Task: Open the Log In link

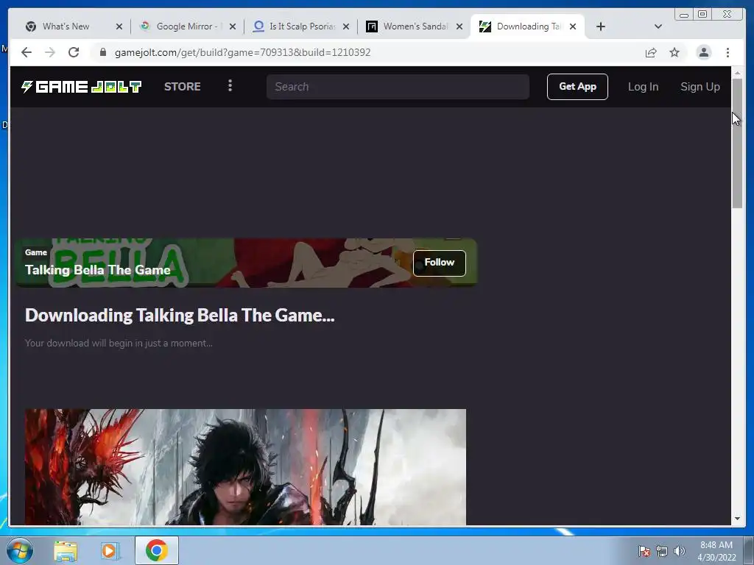Action: click(643, 87)
